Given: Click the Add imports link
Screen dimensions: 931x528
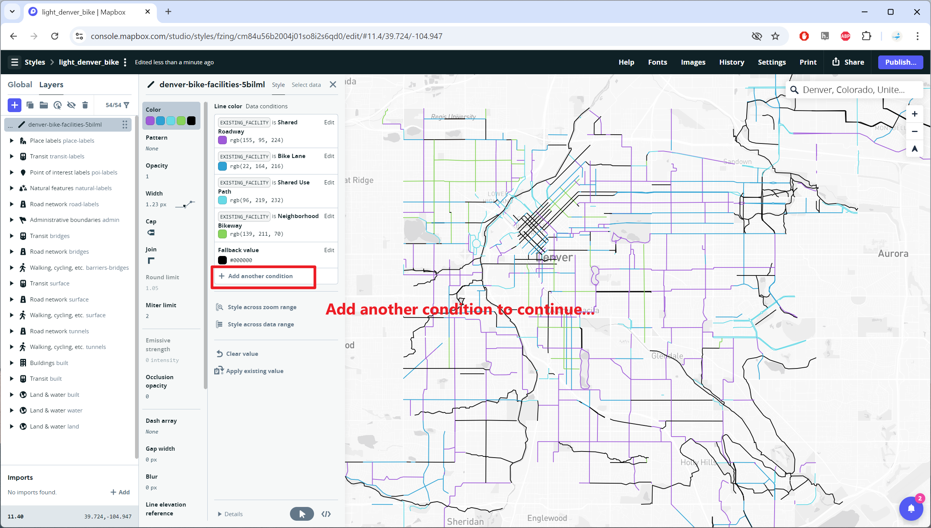Looking at the screenshot, I should click(120, 492).
